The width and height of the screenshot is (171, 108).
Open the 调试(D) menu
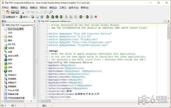[x=53, y=8]
